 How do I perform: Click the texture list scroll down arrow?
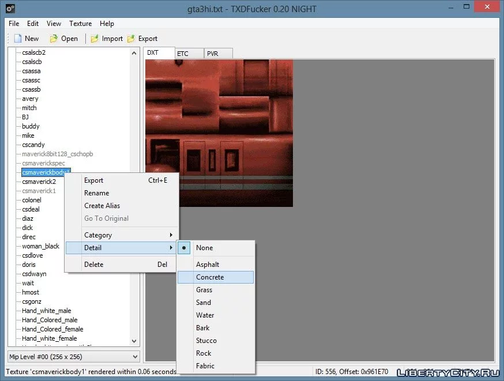point(134,341)
